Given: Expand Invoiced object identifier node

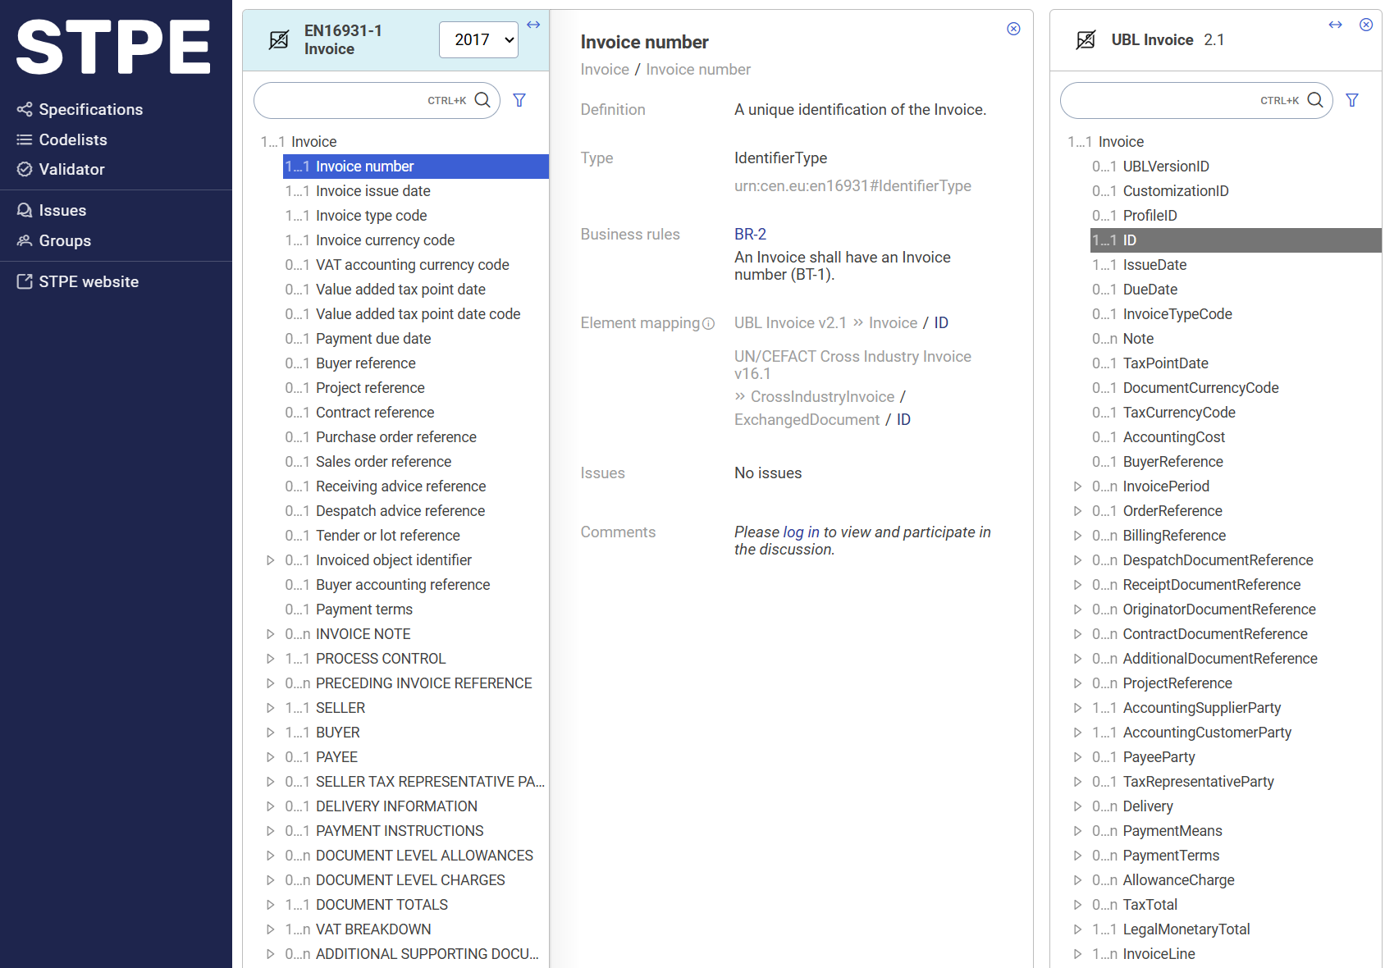Looking at the screenshot, I should click(270, 560).
